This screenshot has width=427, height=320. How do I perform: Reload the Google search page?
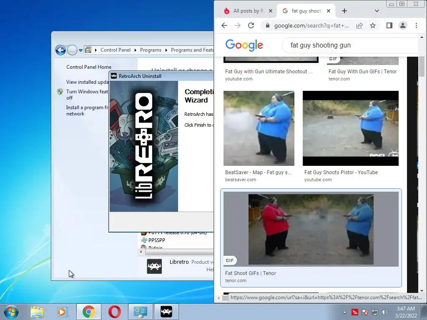point(251,25)
